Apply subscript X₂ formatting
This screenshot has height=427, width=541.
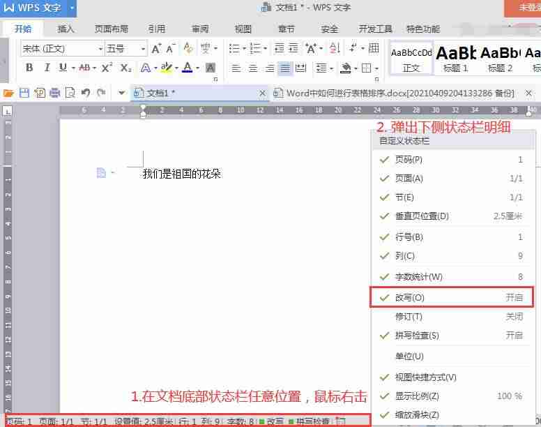[125, 68]
